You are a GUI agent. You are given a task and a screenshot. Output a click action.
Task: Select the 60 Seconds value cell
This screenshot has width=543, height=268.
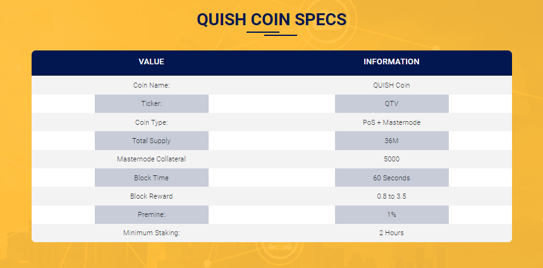coord(392,178)
